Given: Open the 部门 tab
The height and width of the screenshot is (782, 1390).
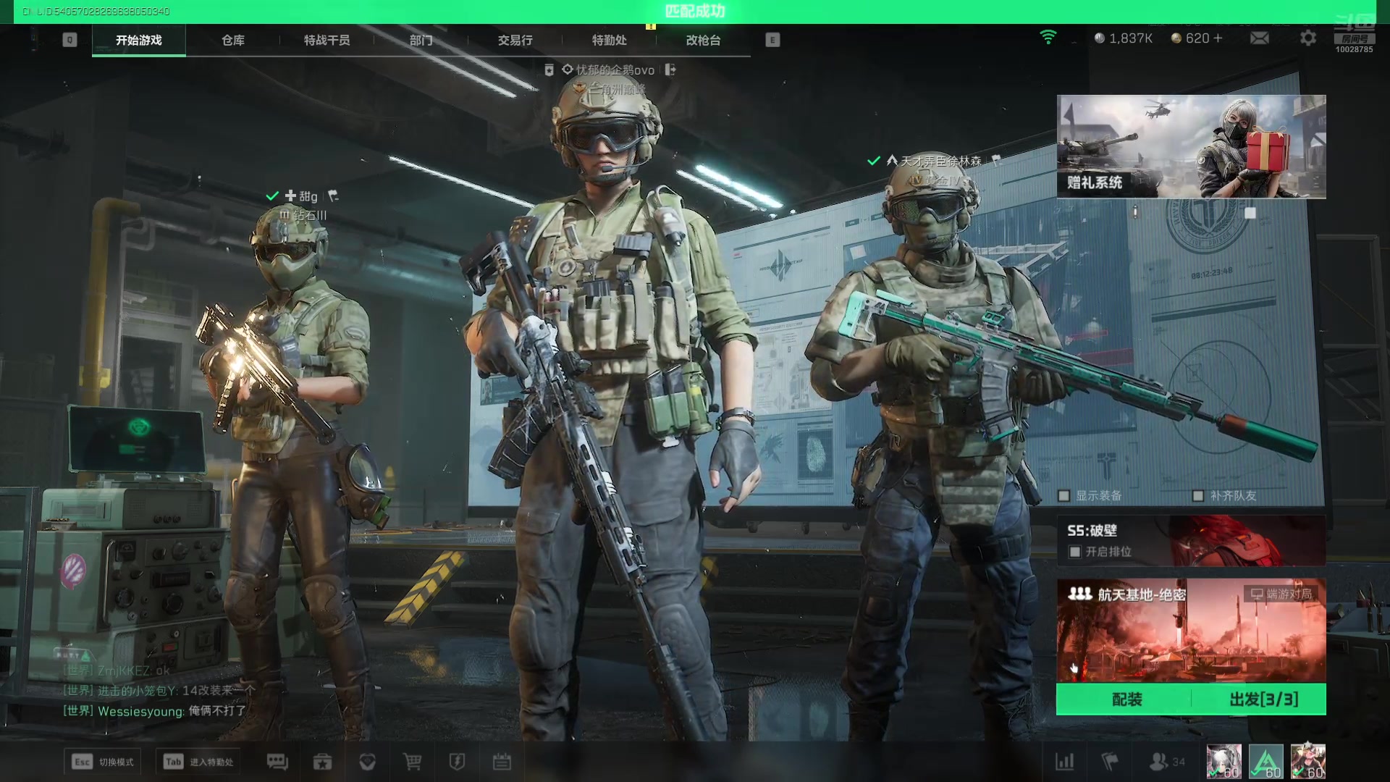Looking at the screenshot, I should click(421, 40).
